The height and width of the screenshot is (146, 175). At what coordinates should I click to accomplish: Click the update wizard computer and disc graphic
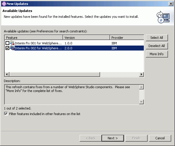tap(163, 17)
